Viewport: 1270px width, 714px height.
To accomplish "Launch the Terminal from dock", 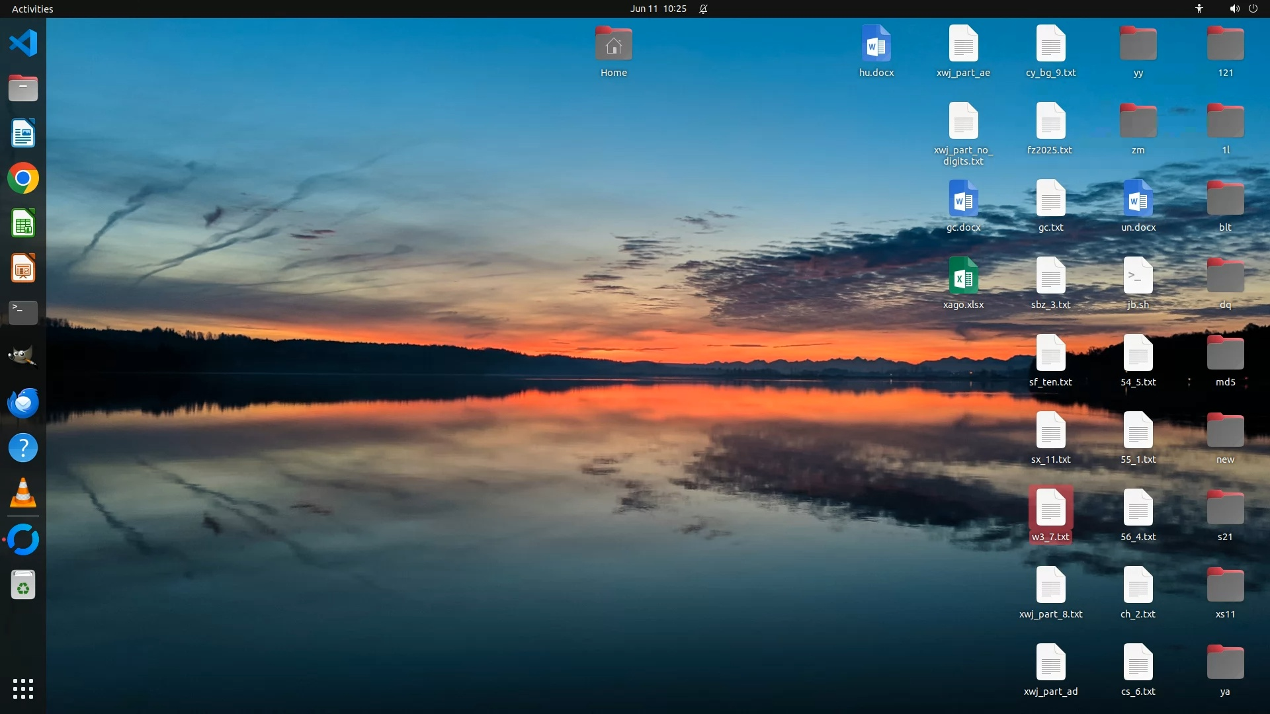I will tap(23, 312).
